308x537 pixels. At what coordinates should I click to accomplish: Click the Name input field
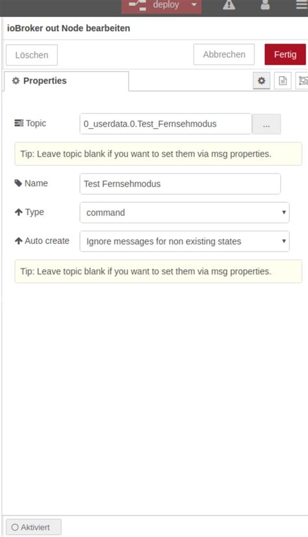[180, 184]
